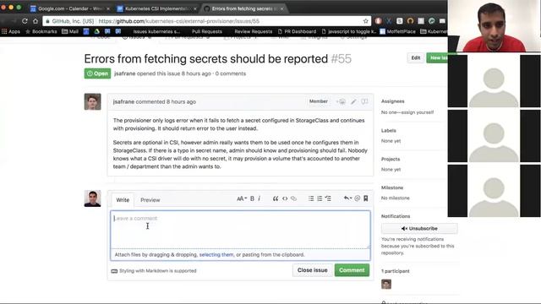Image resolution: width=541 pixels, height=304 pixels.
Task: Switch to the Kubernetes CSI Implementation tab
Action: [156, 8]
